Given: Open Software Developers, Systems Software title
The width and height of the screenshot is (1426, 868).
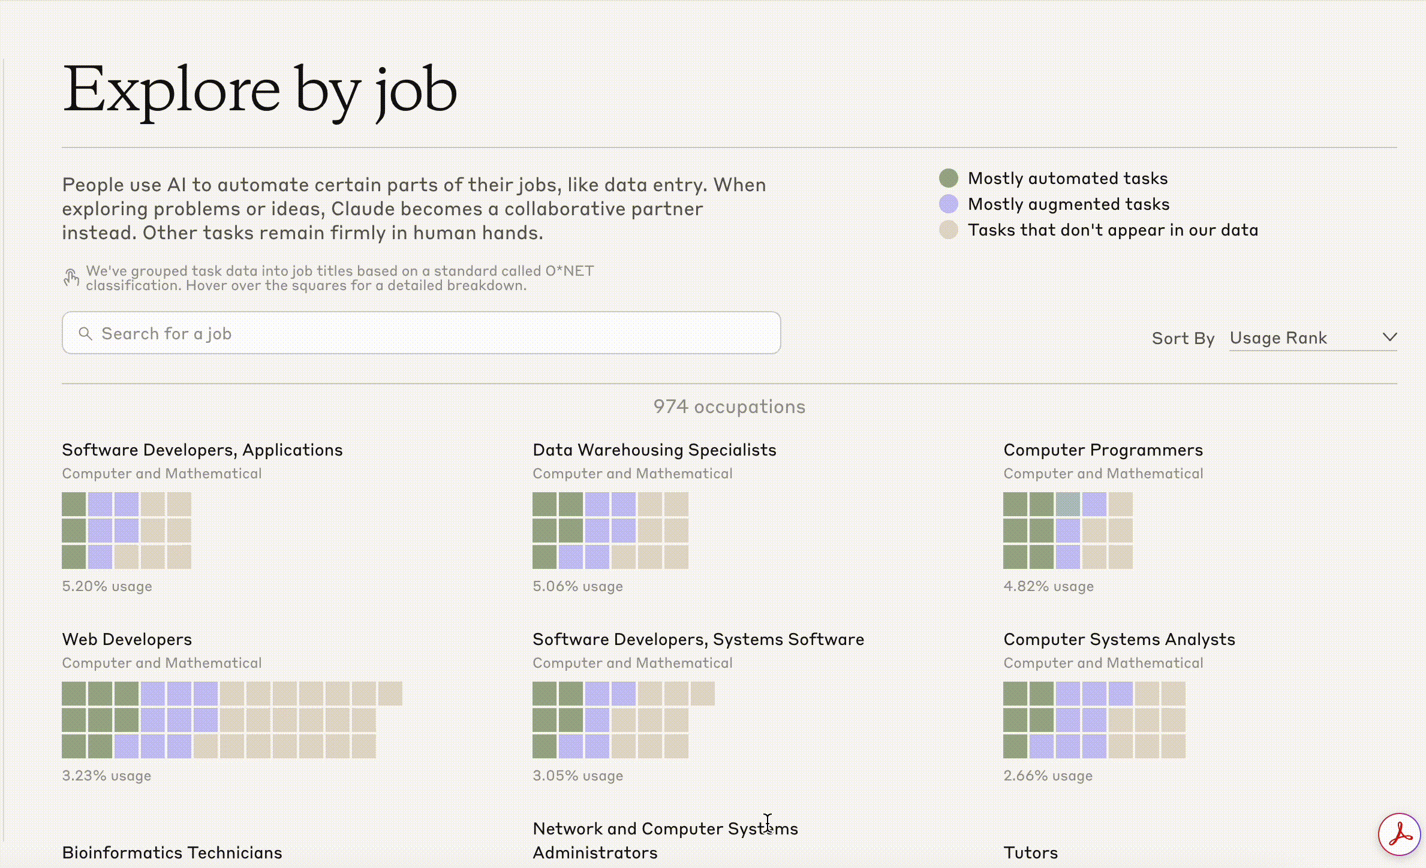Looking at the screenshot, I should [698, 639].
